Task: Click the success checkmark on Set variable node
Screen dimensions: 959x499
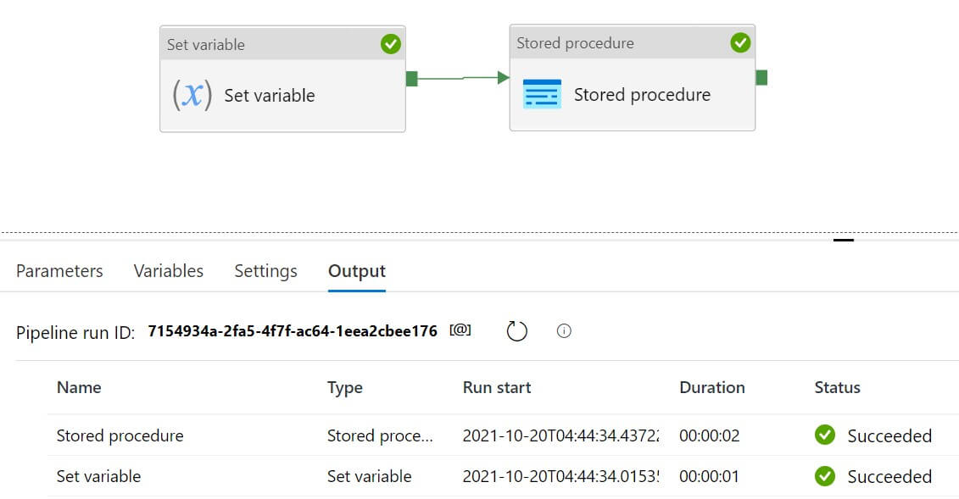Action: [x=390, y=44]
